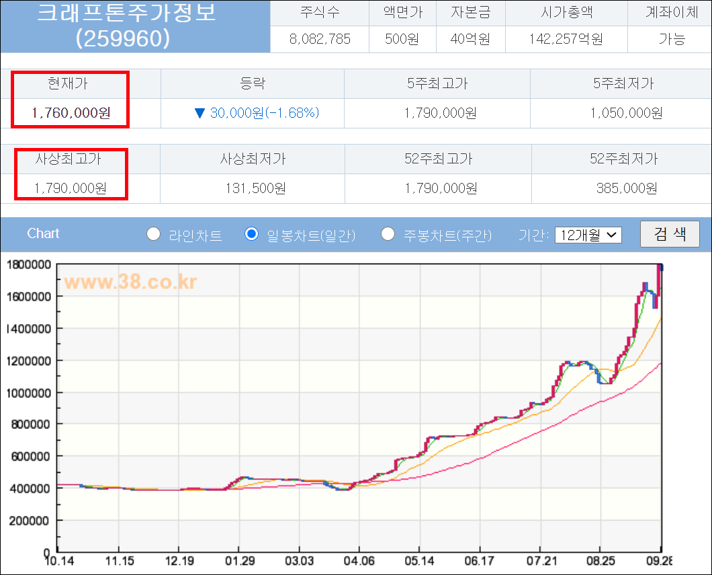Click the change value 30,000원(-1.68%)

[265, 113]
